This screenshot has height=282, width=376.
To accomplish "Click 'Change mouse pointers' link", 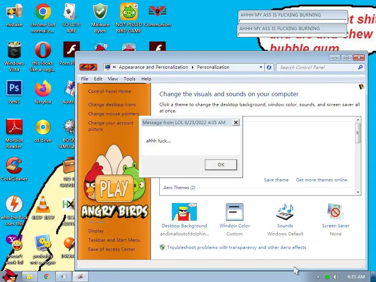I will 113,114.
